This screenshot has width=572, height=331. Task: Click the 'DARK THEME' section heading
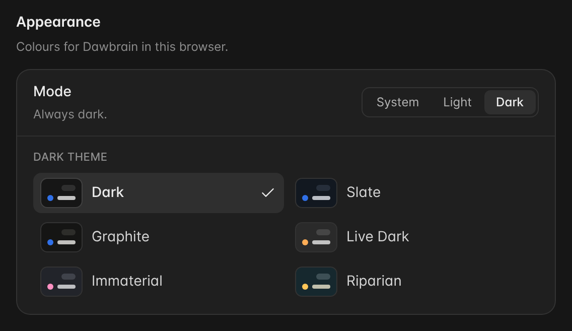point(70,157)
